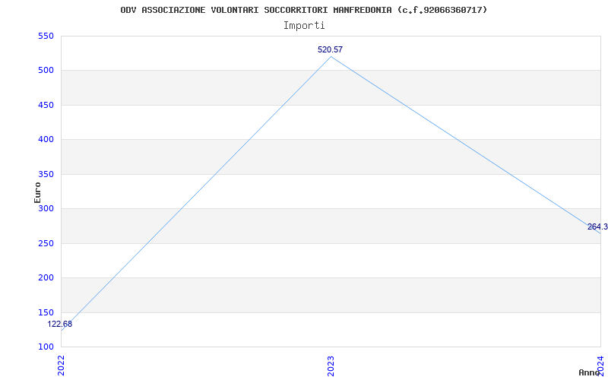
Task: Select the 122.68 data label
Action: (60, 325)
